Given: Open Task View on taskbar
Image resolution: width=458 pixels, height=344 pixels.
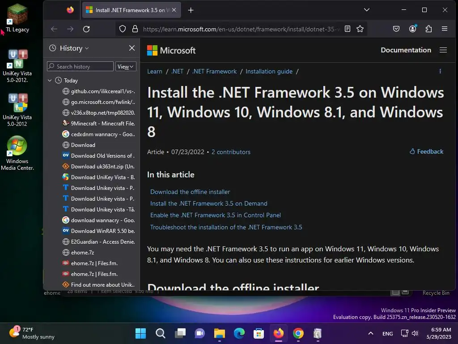Looking at the screenshot, I should click(x=180, y=333).
